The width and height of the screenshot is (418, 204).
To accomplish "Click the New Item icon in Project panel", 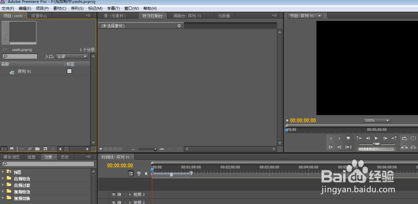I will tap(45, 149).
